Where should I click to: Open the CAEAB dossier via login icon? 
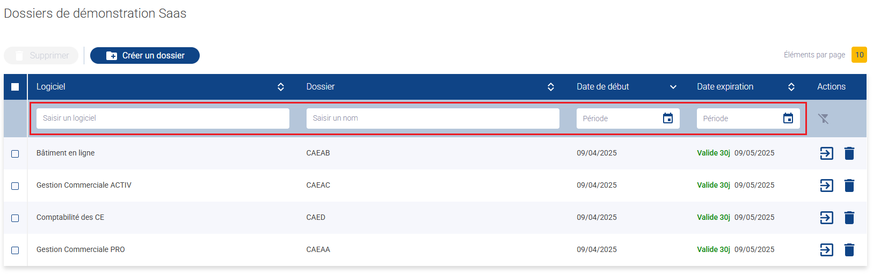click(x=827, y=153)
